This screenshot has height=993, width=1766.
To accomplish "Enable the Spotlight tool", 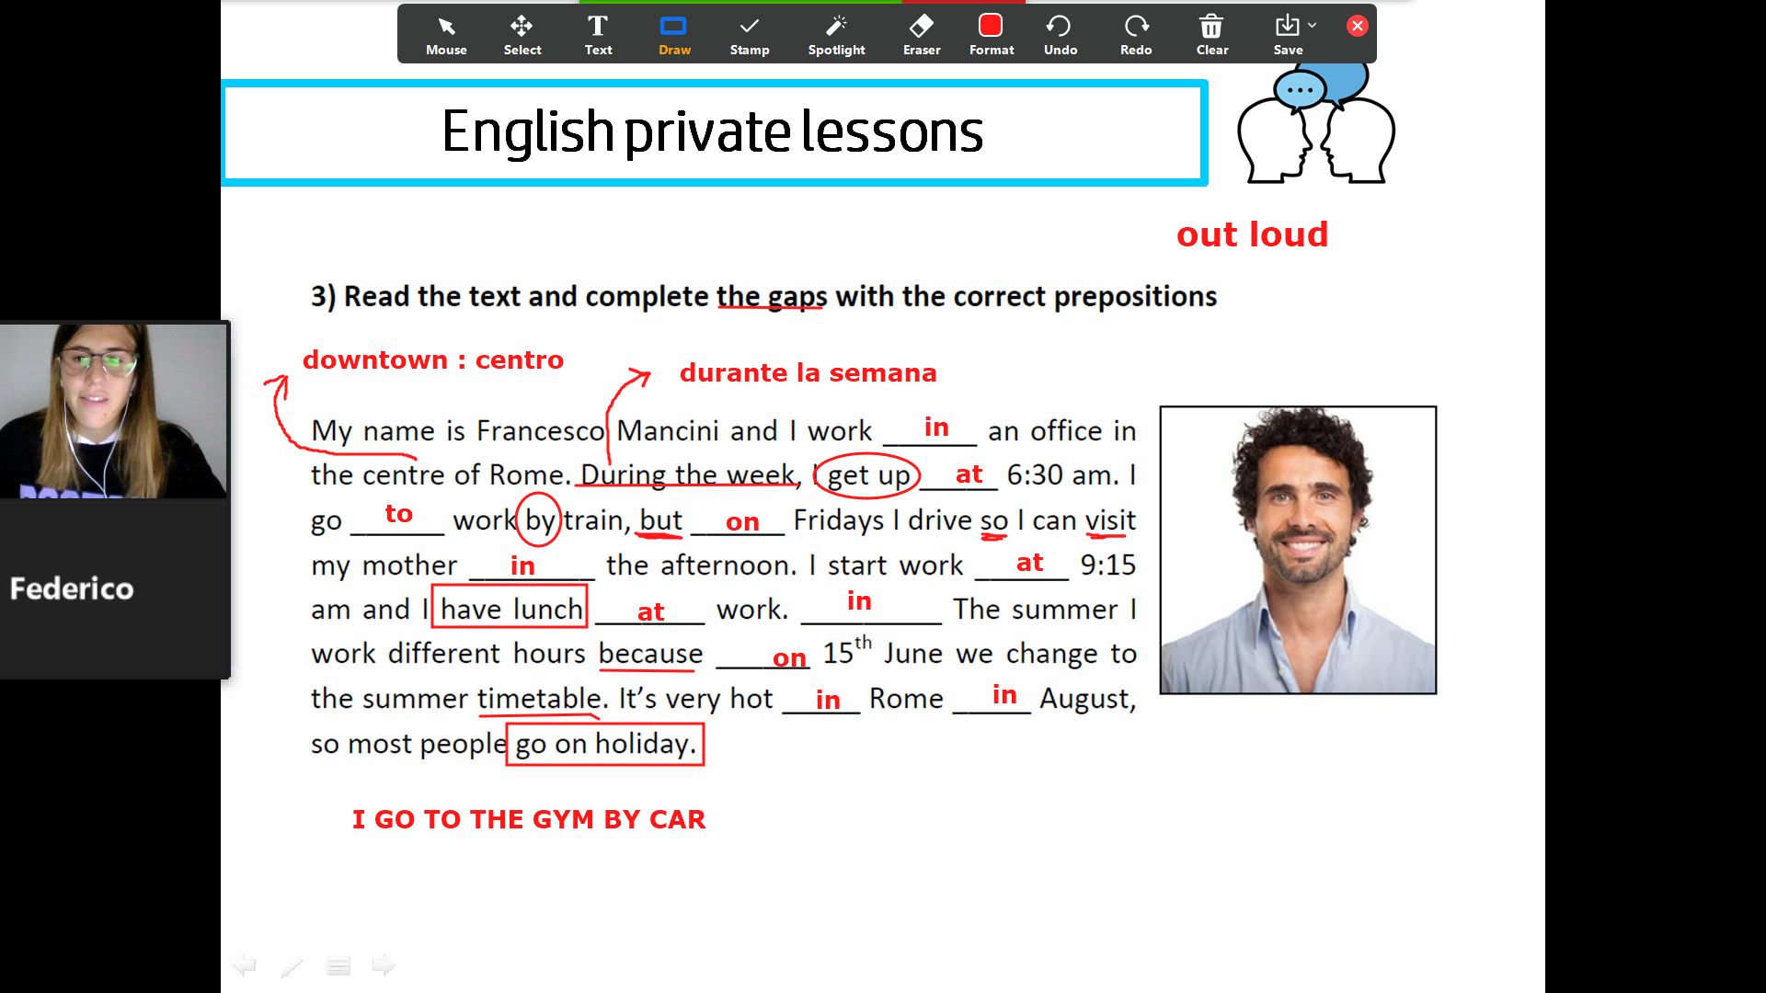I will [x=836, y=35].
